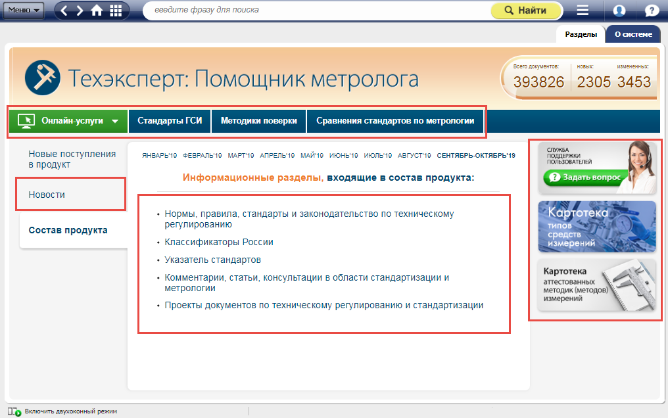Screen dimensions: 668x418
Task: Click the forward navigation arrow
Action: [x=80, y=11]
